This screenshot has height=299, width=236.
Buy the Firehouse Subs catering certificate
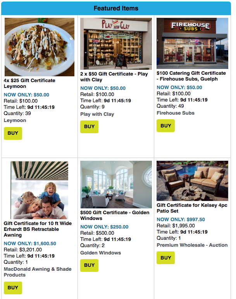pyautogui.click(x=165, y=125)
